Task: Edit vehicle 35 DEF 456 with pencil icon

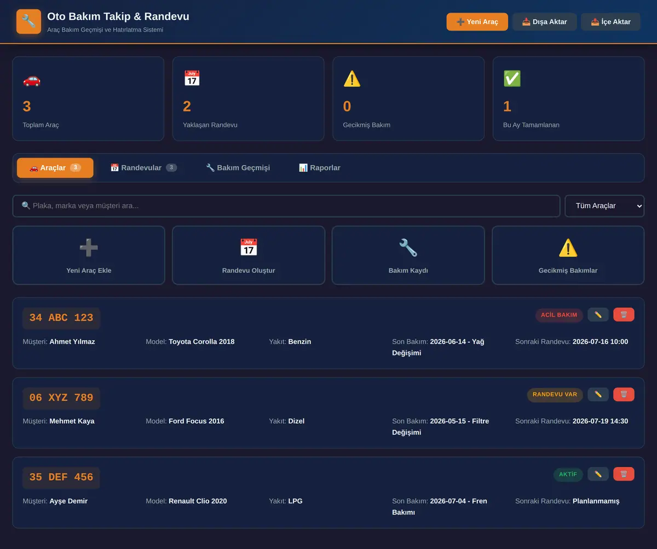Action: click(598, 474)
